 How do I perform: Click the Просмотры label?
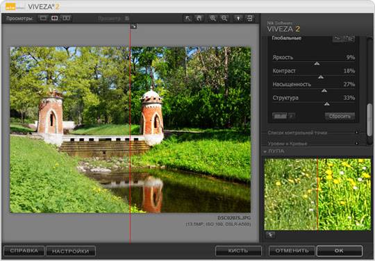click(x=20, y=19)
